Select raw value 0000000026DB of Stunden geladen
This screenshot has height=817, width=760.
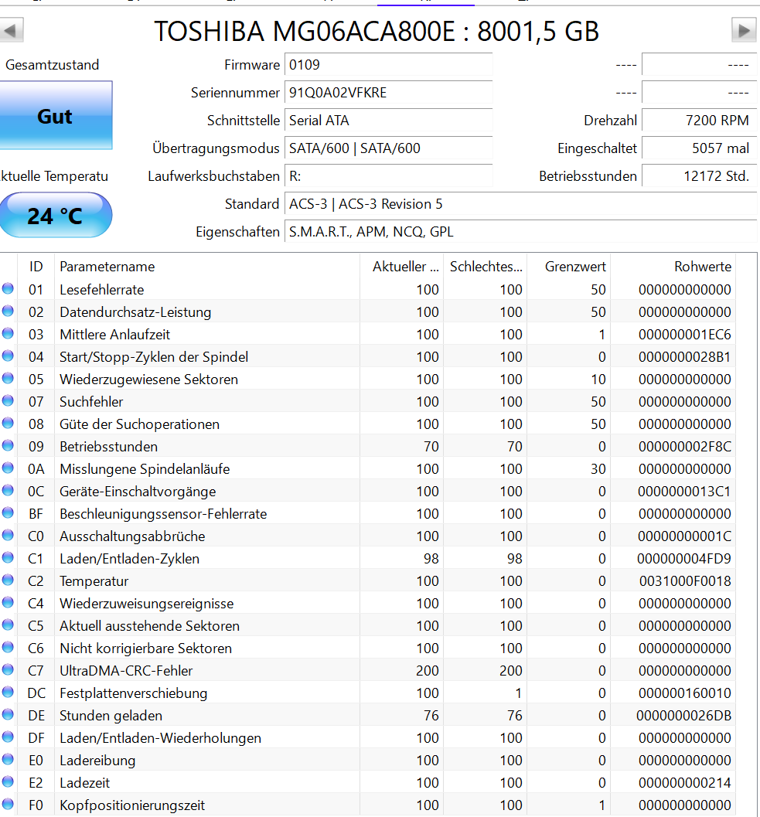point(684,715)
